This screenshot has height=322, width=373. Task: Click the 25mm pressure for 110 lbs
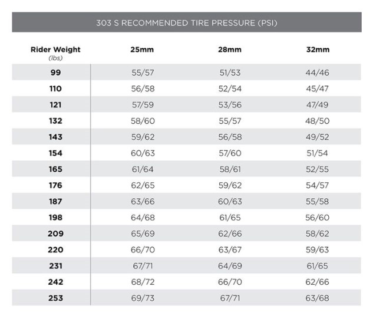click(142, 88)
